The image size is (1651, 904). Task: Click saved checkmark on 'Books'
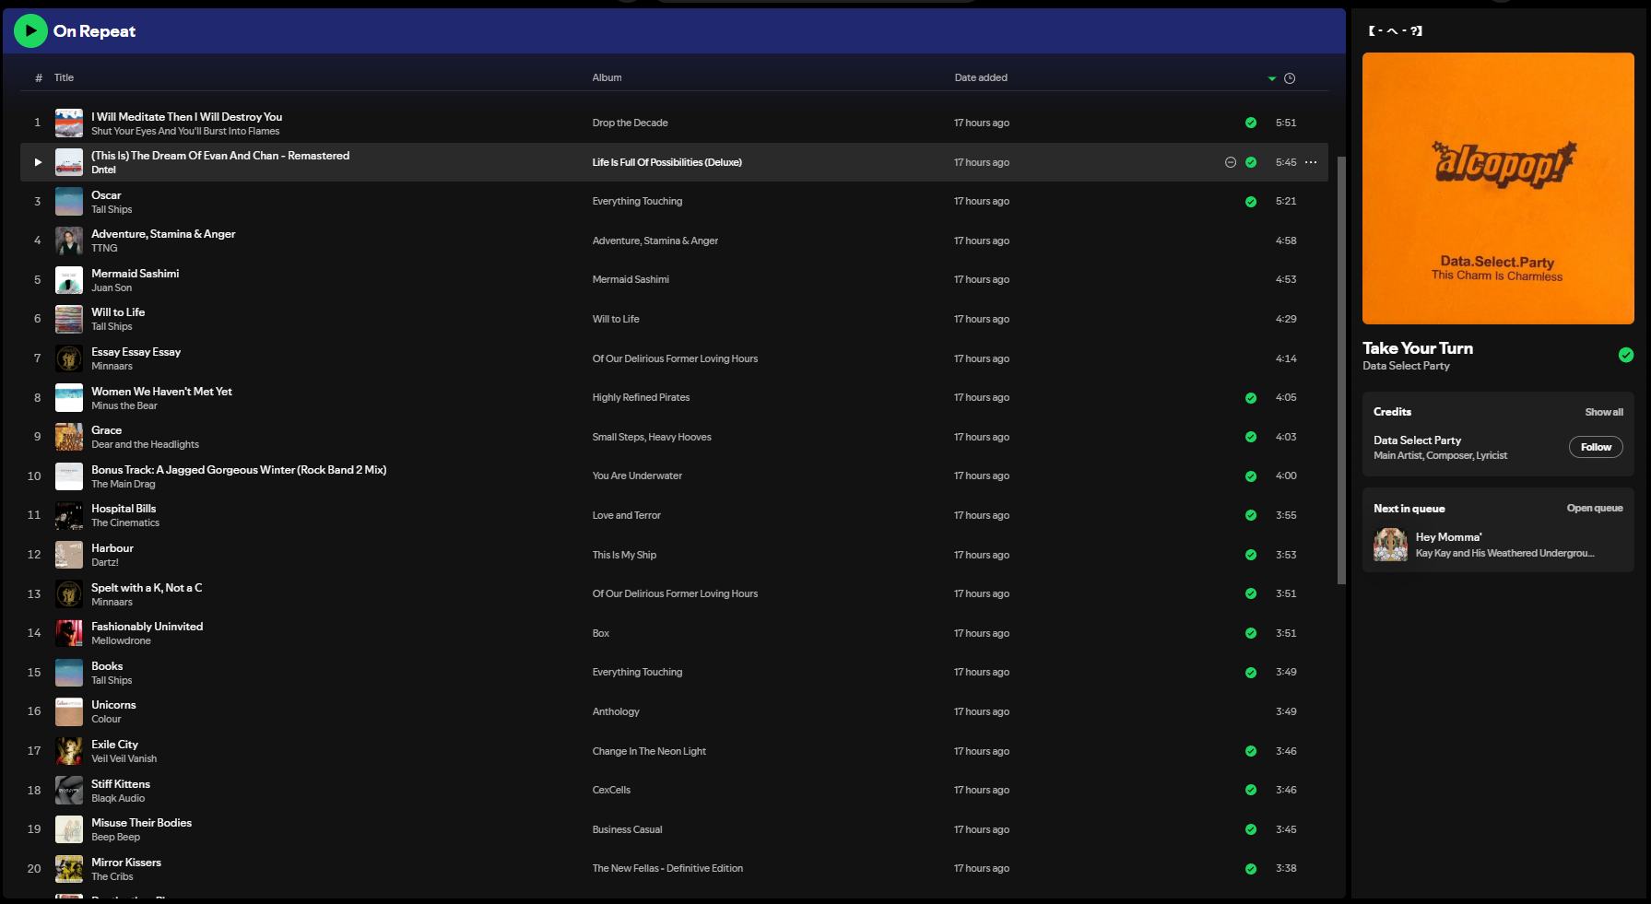click(1251, 673)
